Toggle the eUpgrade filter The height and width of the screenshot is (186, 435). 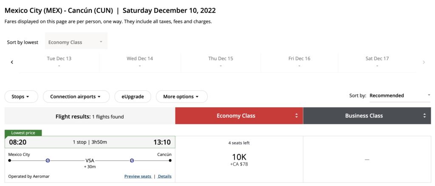pyautogui.click(x=133, y=97)
